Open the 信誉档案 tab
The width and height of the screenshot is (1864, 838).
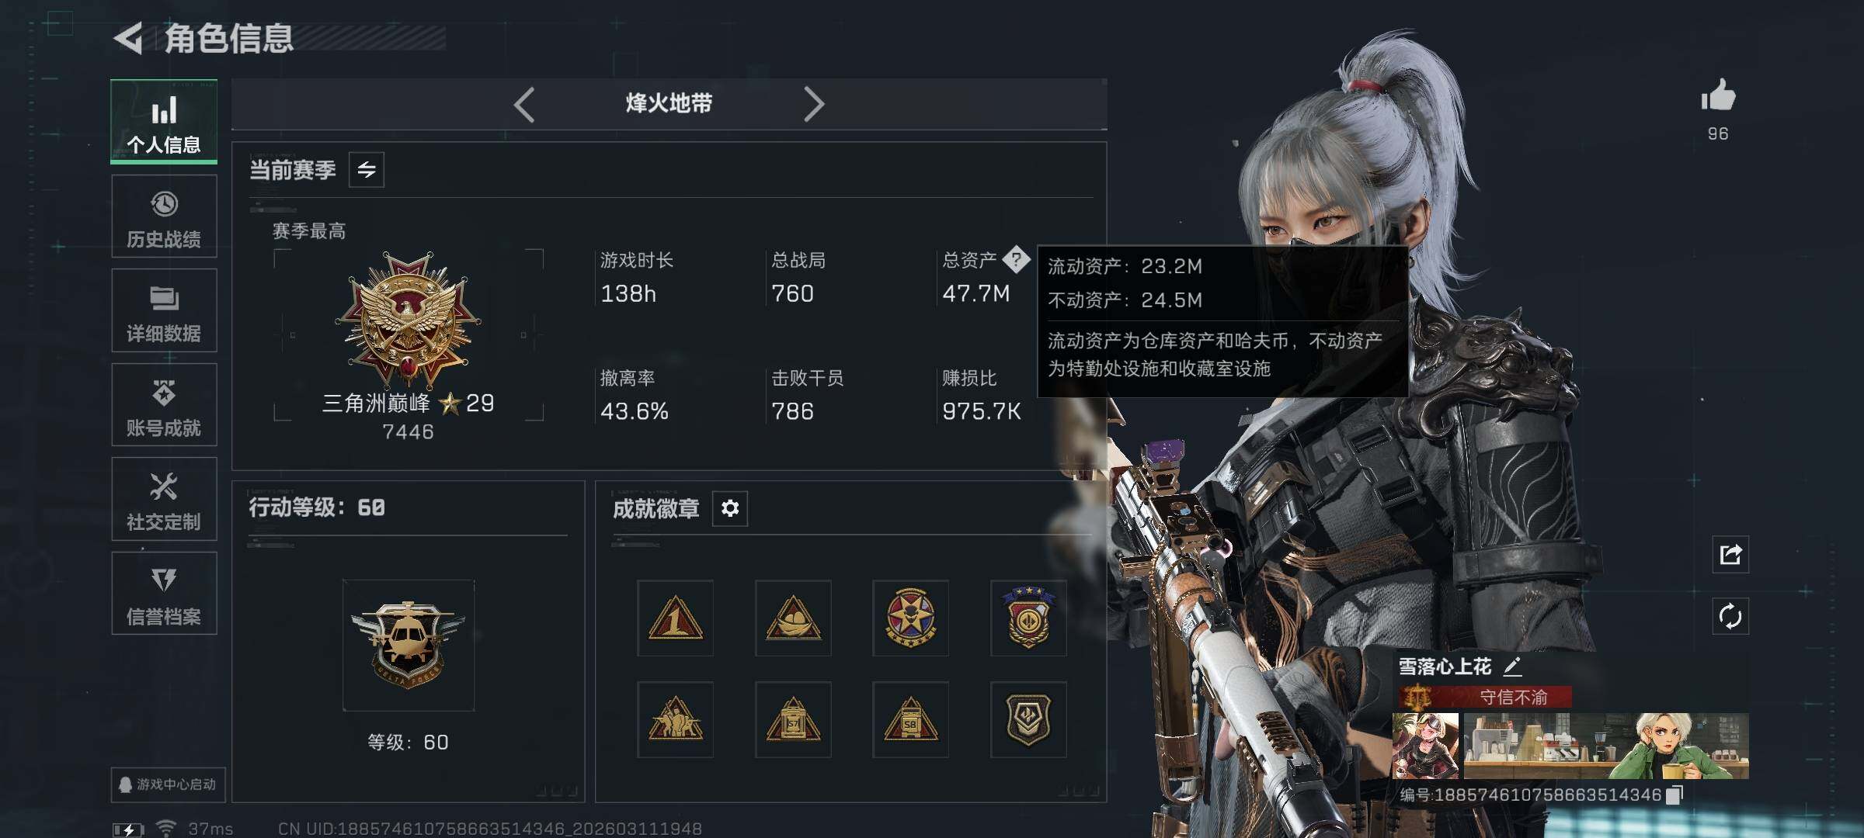coord(164,594)
